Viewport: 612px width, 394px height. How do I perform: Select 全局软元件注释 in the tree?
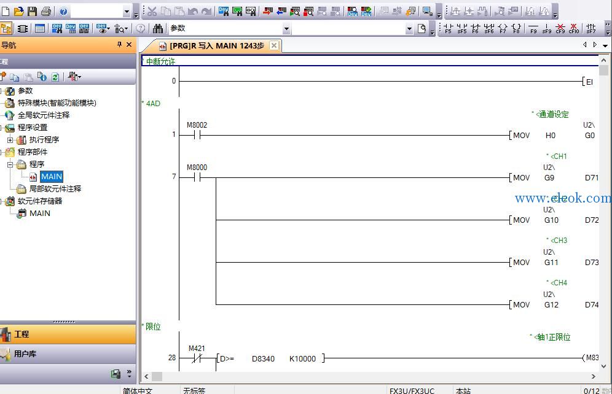click(x=44, y=115)
